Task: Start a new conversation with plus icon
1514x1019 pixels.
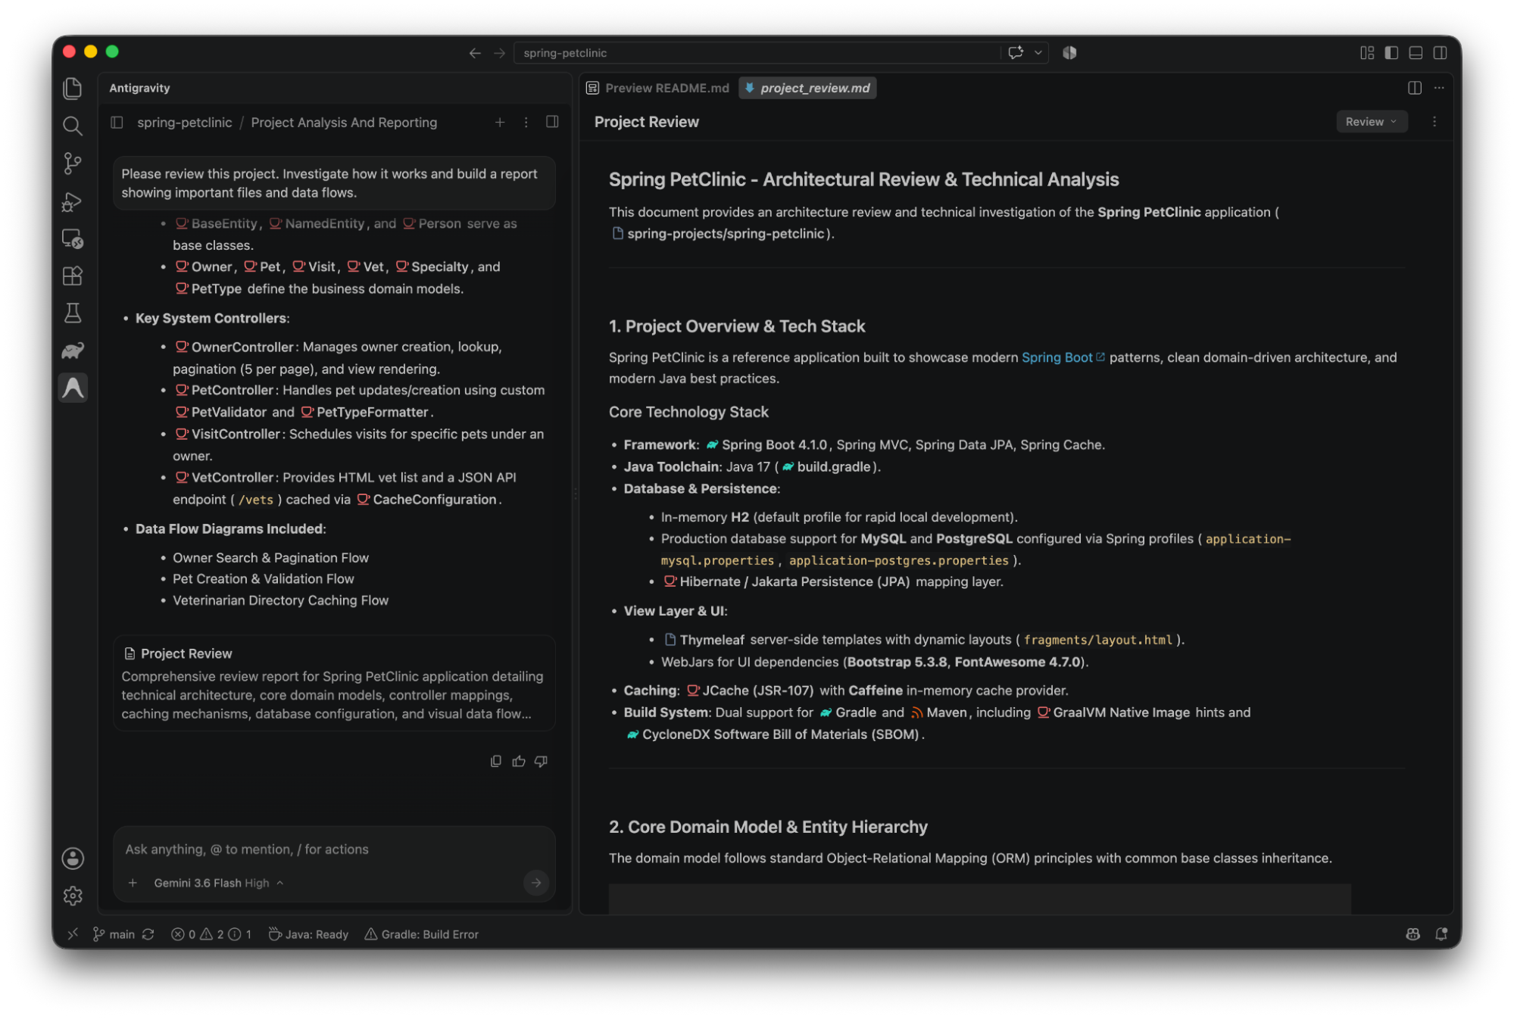Action: [x=500, y=122]
